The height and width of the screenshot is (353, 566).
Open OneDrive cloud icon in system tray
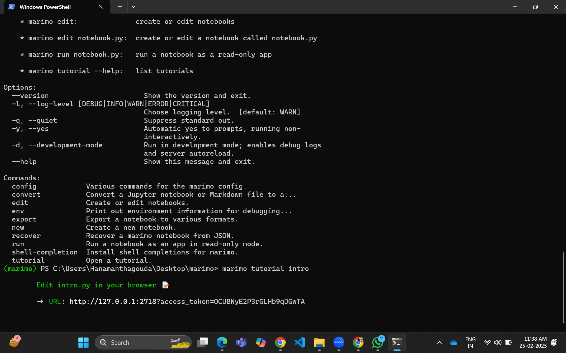click(x=454, y=342)
